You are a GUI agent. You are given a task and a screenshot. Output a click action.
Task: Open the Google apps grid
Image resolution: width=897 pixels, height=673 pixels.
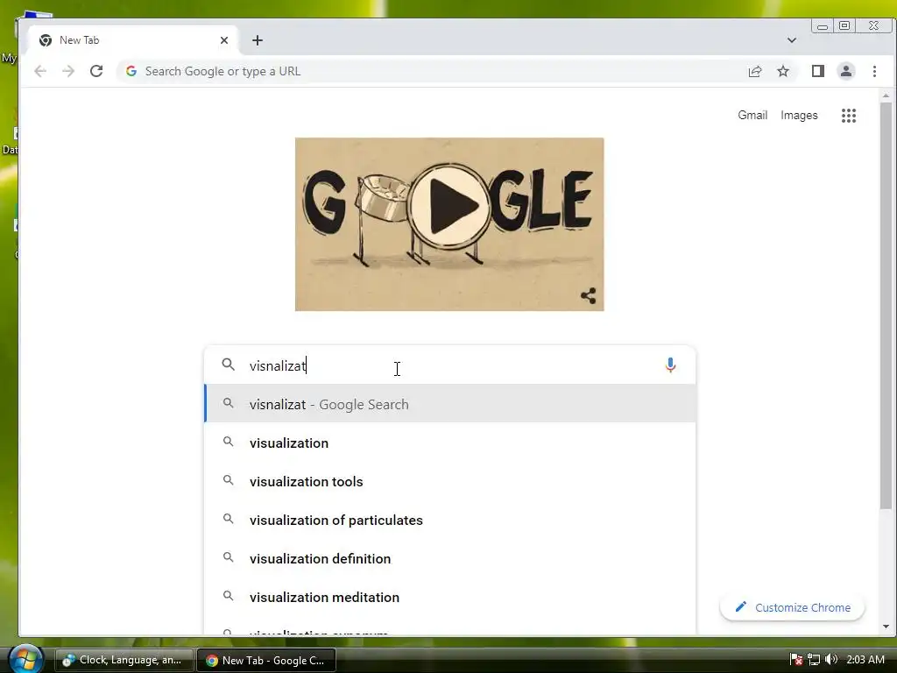[848, 116]
